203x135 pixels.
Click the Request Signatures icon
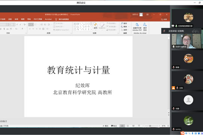[145, 27]
